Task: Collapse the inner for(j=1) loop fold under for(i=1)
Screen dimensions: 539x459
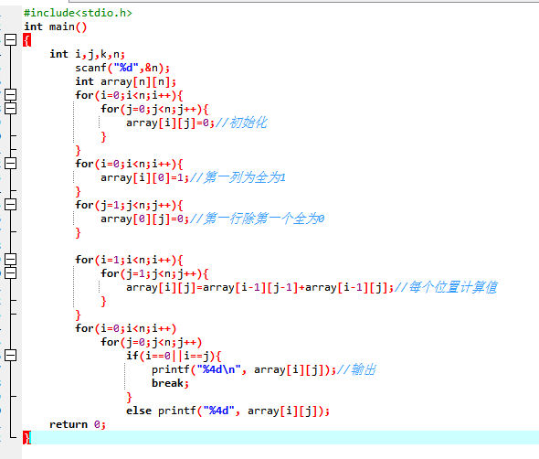Action: (x=10, y=272)
